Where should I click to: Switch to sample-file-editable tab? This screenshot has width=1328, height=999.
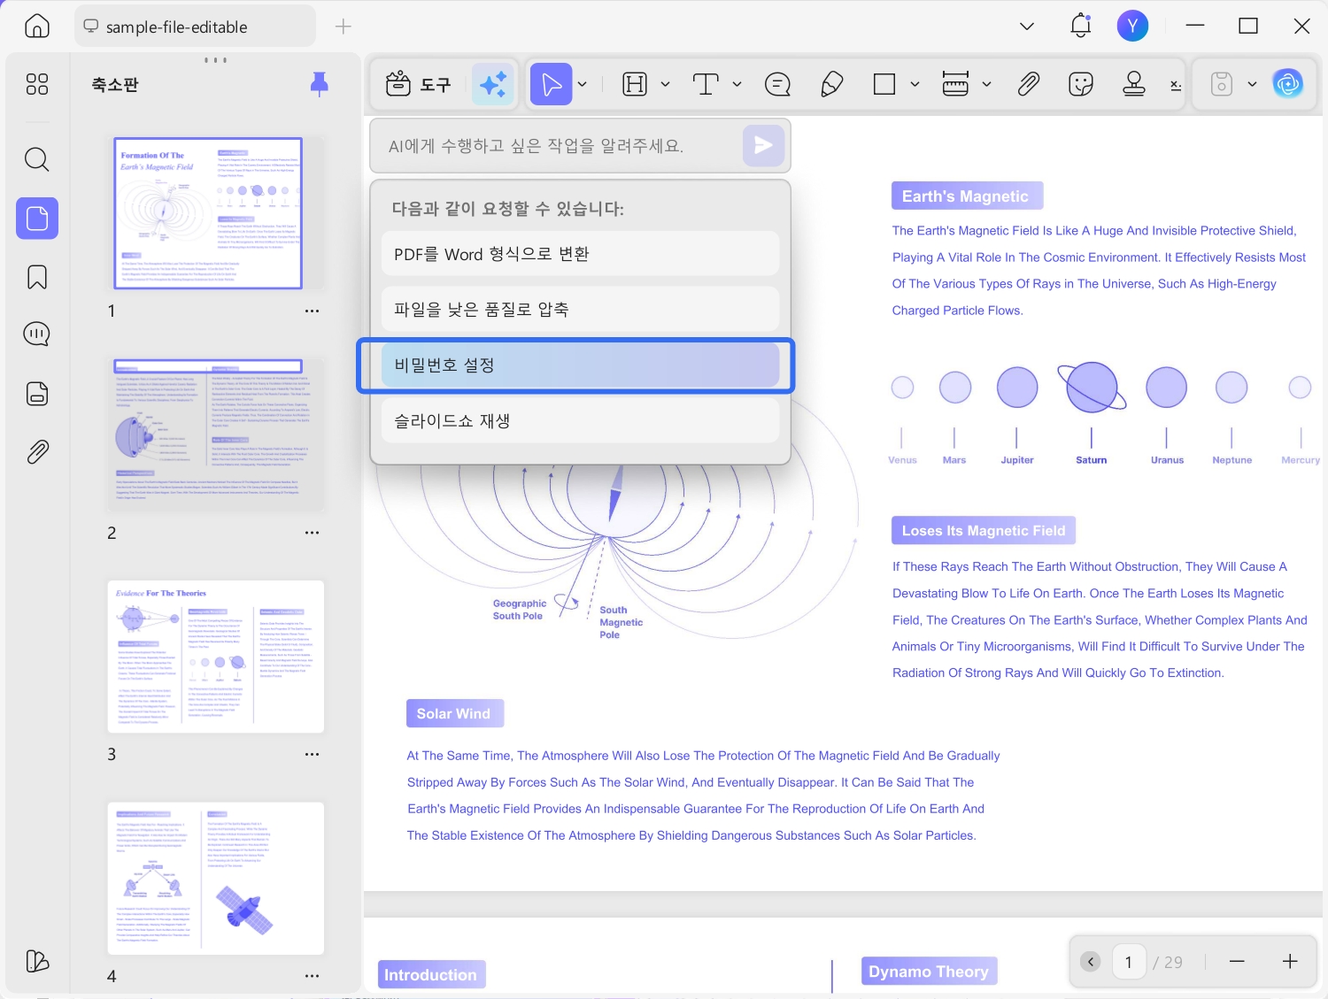tap(195, 27)
